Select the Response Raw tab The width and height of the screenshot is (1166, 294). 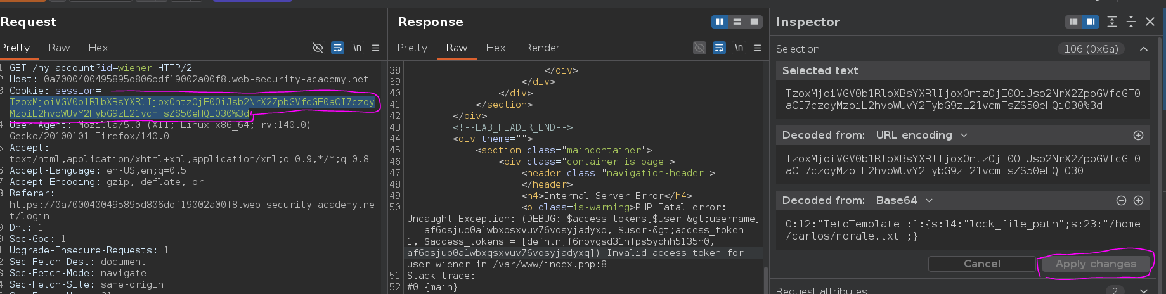point(457,48)
